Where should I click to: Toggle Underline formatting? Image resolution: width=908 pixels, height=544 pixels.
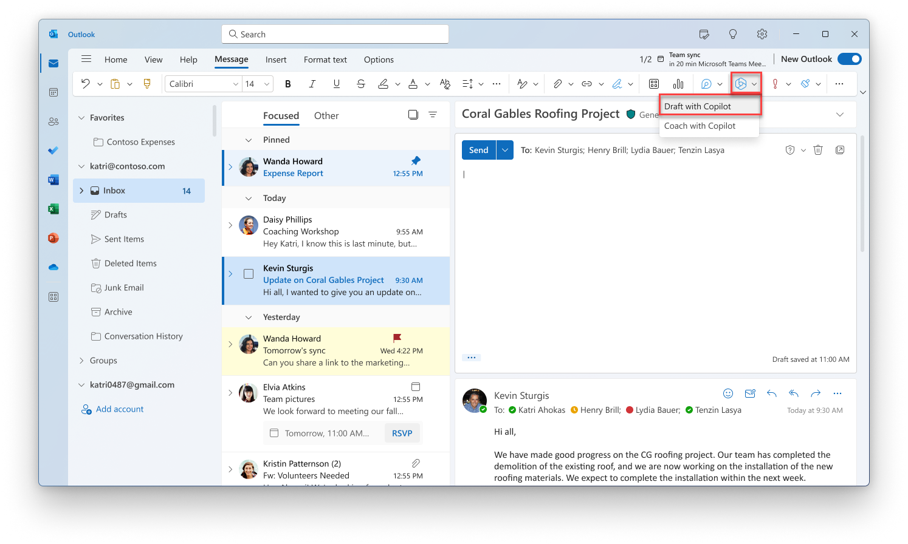(337, 84)
